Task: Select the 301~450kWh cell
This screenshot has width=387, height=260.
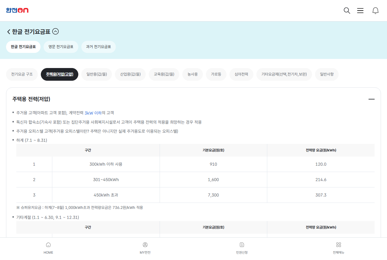Action: click(106, 180)
